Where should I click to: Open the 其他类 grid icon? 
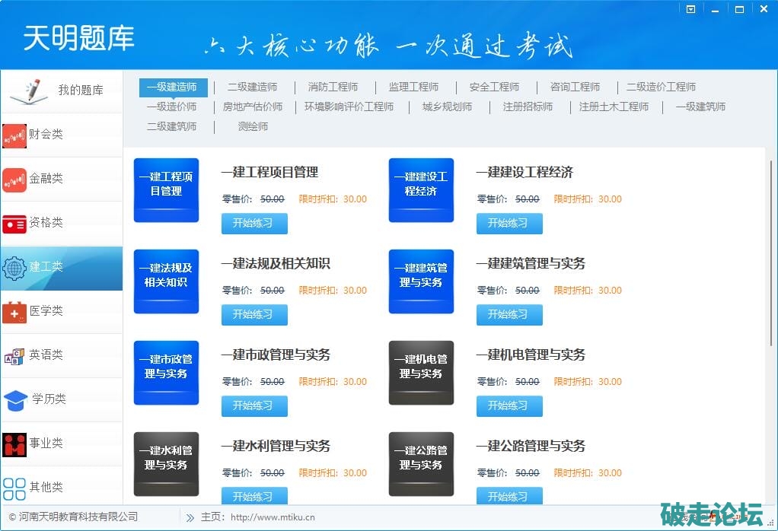(14, 488)
